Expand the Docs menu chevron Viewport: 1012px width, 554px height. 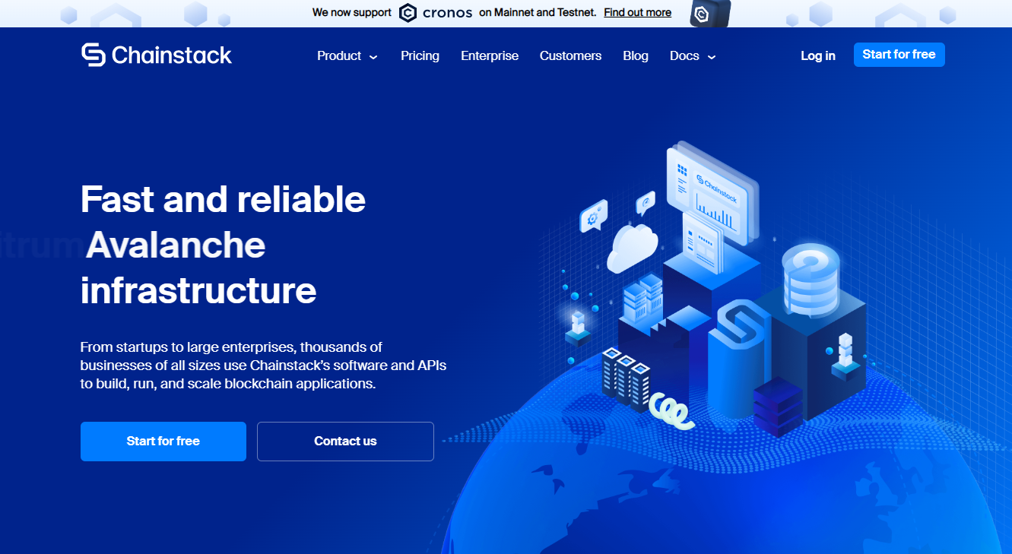coord(712,57)
